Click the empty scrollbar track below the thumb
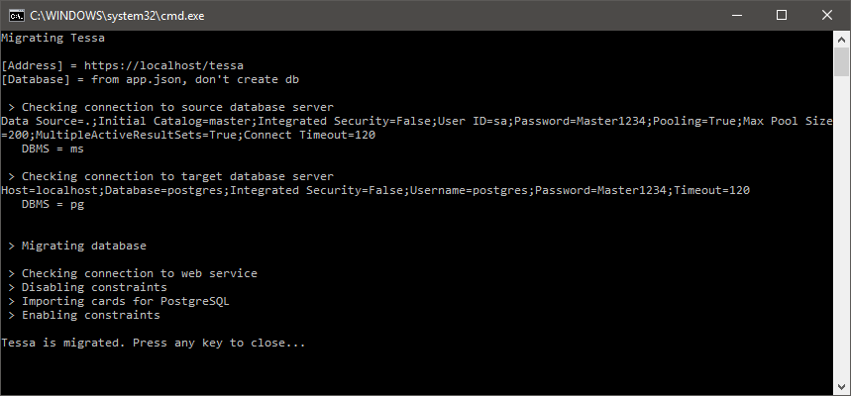This screenshot has height=396, width=851. pos(842,227)
